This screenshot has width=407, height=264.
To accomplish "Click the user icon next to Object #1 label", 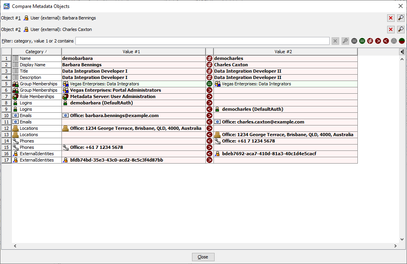I will [x=26, y=18].
